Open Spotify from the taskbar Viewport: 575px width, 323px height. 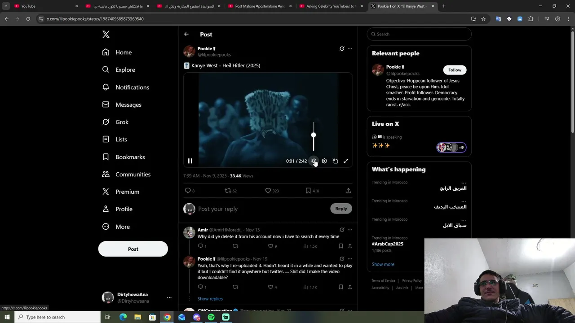pyautogui.click(x=211, y=317)
